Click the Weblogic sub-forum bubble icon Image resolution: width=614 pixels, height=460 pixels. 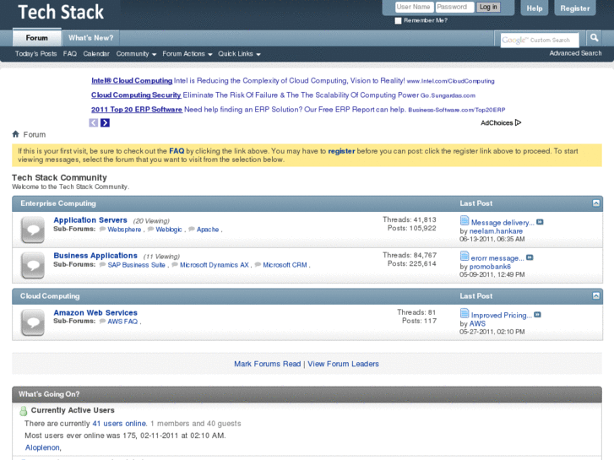point(151,230)
